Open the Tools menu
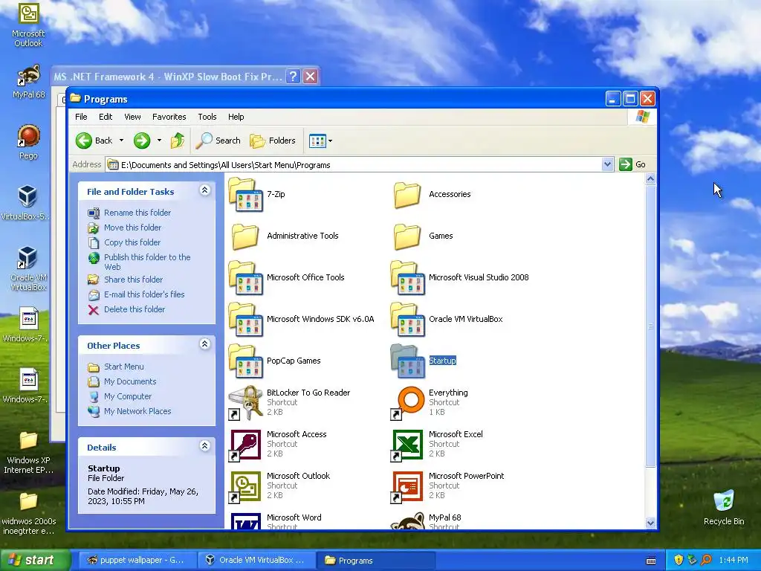Image resolution: width=761 pixels, height=571 pixels. coord(207,117)
